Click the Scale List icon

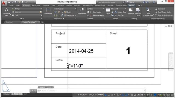(156, 9)
